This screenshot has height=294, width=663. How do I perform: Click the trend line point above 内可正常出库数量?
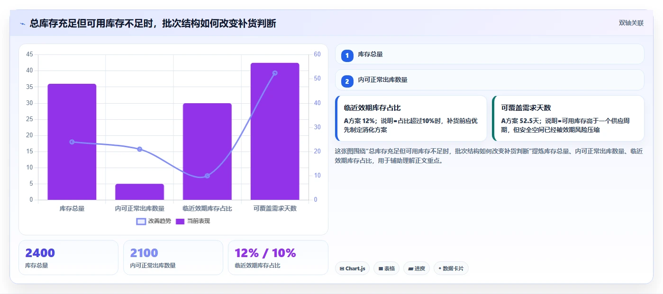click(140, 149)
